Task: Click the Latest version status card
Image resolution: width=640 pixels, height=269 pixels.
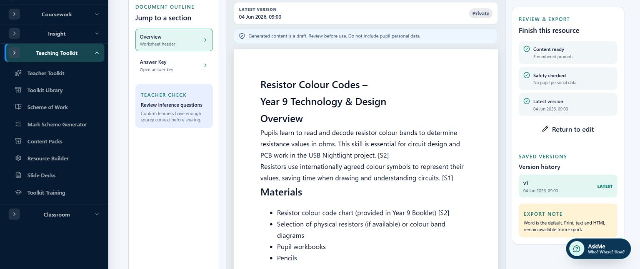Action: (x=568, y=104)
